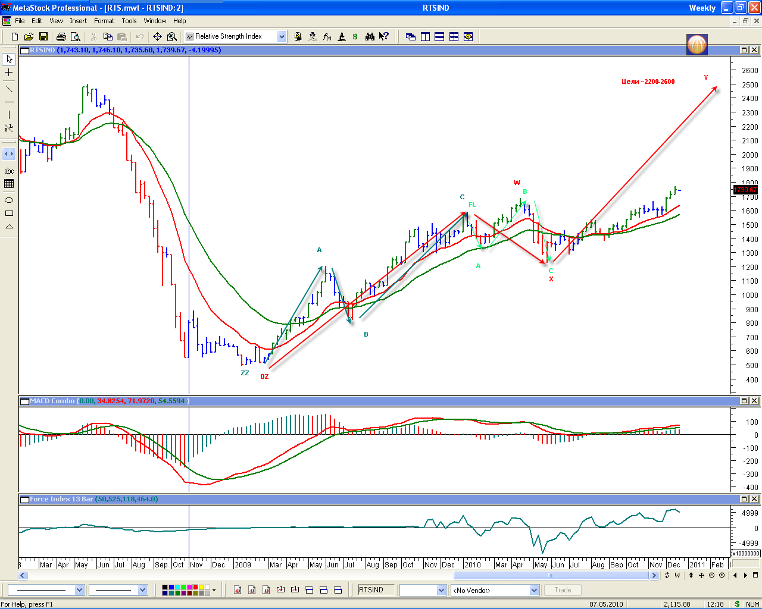Viewport: 762px width, 609px height.
Task: Expand the color palette dropdown arrow
Action: (x=214, y=590)
